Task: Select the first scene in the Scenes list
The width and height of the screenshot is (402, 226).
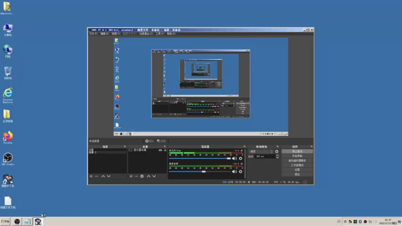Action: pyautogui.click(x=108, y=150)
